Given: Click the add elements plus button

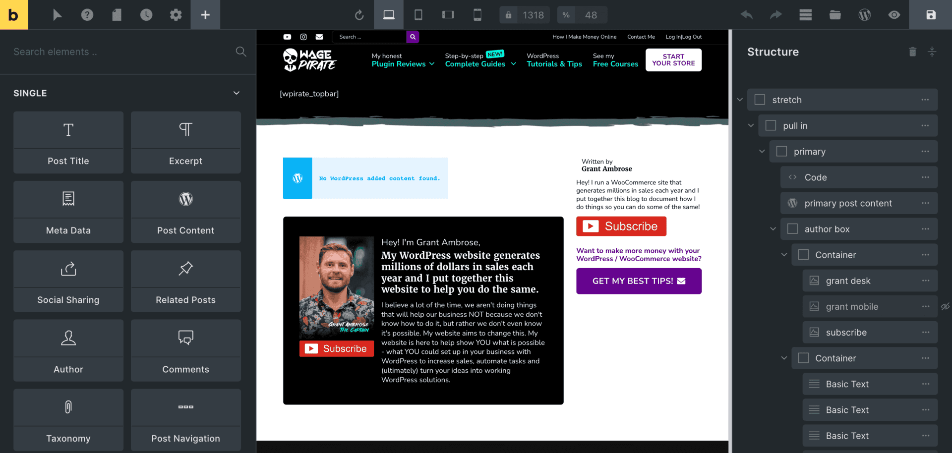Looking at the screenshot, I should point(205,15).
